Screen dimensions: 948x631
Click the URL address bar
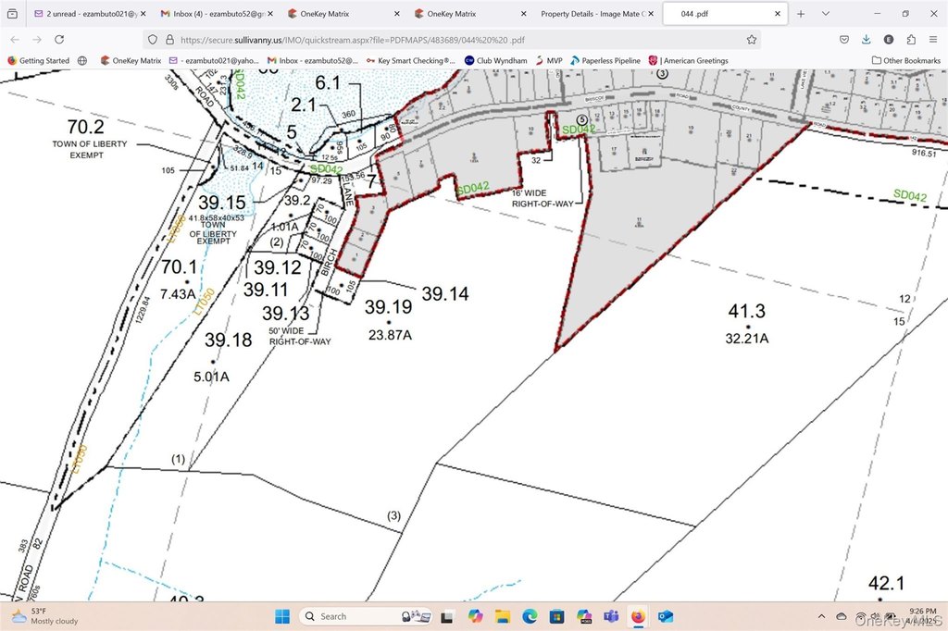(x=444, y=40)
